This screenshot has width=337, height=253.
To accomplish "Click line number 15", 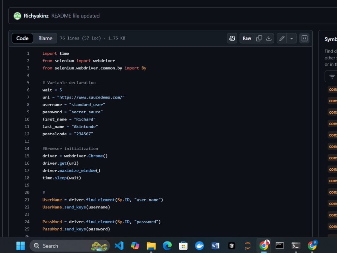I will 27,156.
